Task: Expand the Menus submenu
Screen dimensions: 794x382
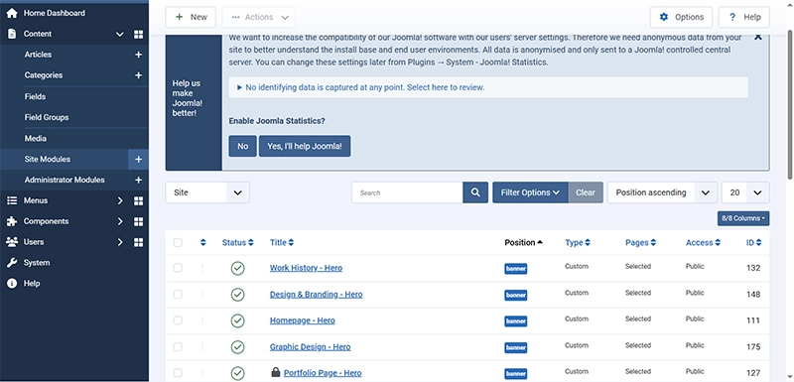Action: [120, 200]
